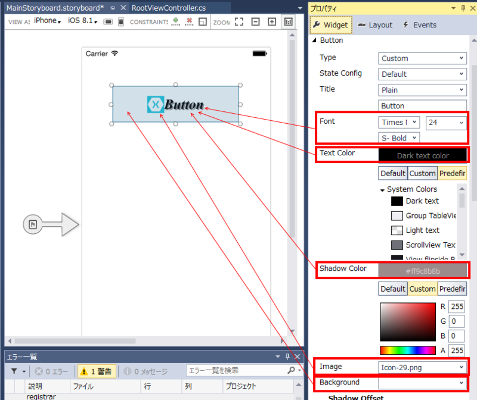Screen dimensions: 477x400
Task: Select Predefined under Text Color
Action: (x=452, y=173)
